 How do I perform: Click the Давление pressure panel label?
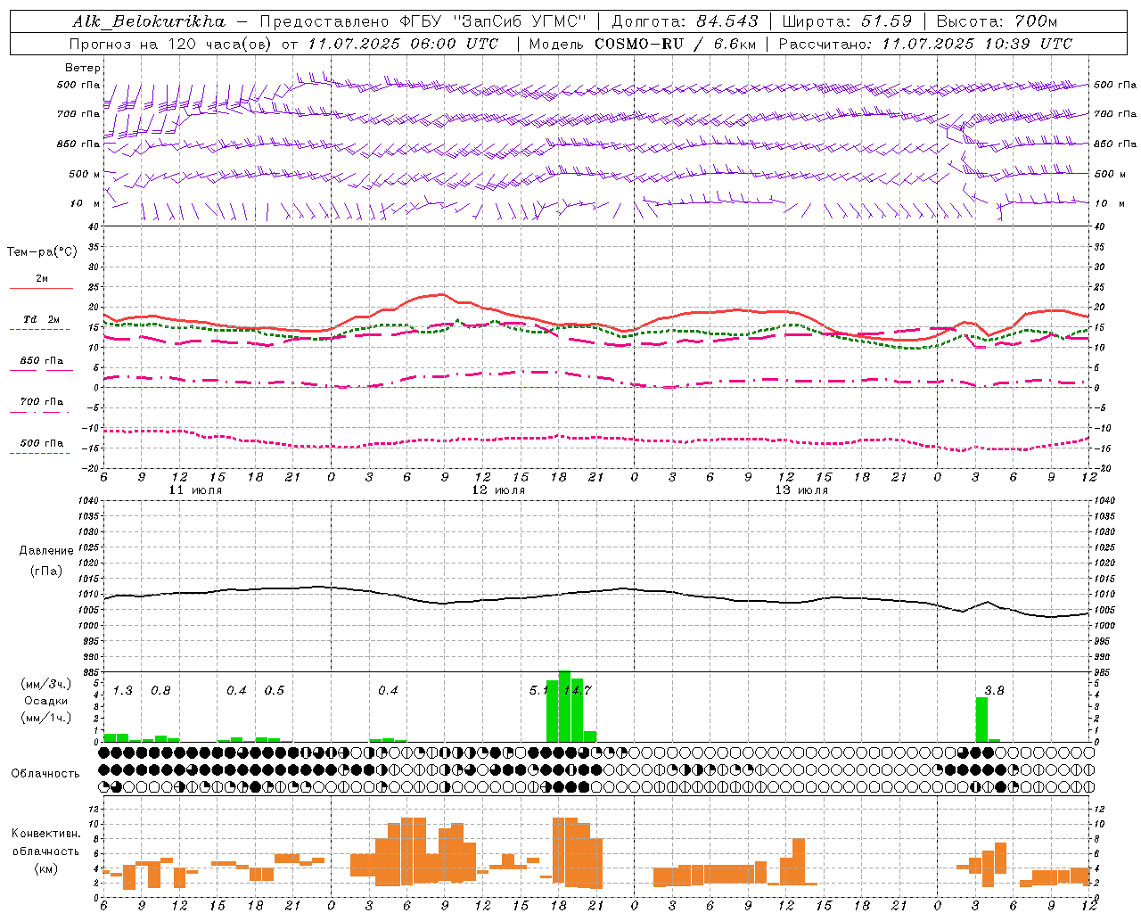coord(46,550)
